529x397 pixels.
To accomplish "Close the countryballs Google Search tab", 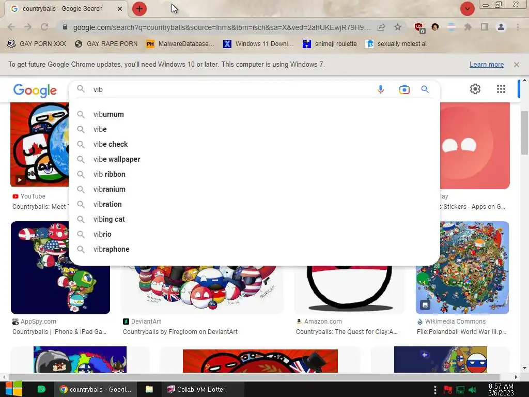I will point(120,9).
